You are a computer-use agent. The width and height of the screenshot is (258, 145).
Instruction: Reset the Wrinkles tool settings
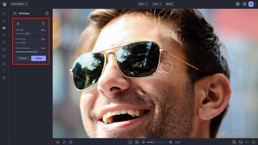coord(43,23)
